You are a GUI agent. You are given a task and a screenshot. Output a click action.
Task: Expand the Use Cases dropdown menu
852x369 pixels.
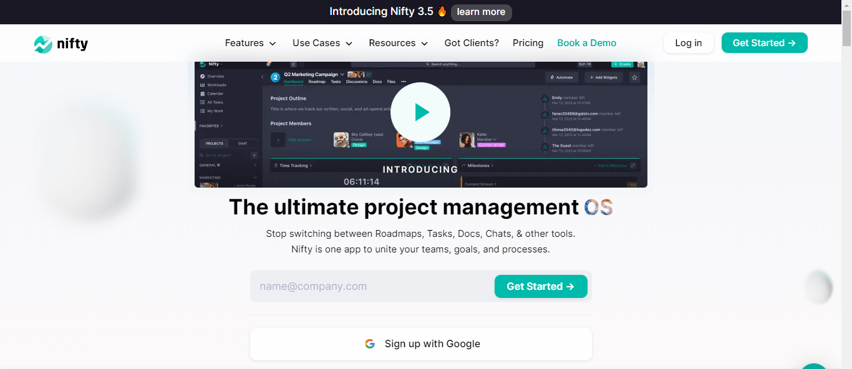[322, 43]
